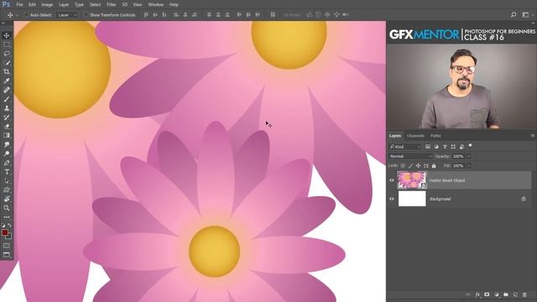The height and width of the screenshot is (302, 537).
Task: Open the search icon in options bar
Action: tap(514, 15)
